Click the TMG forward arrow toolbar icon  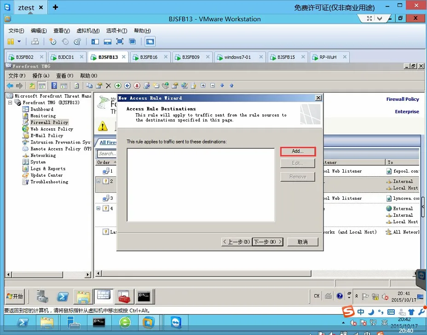coord(19,86)
